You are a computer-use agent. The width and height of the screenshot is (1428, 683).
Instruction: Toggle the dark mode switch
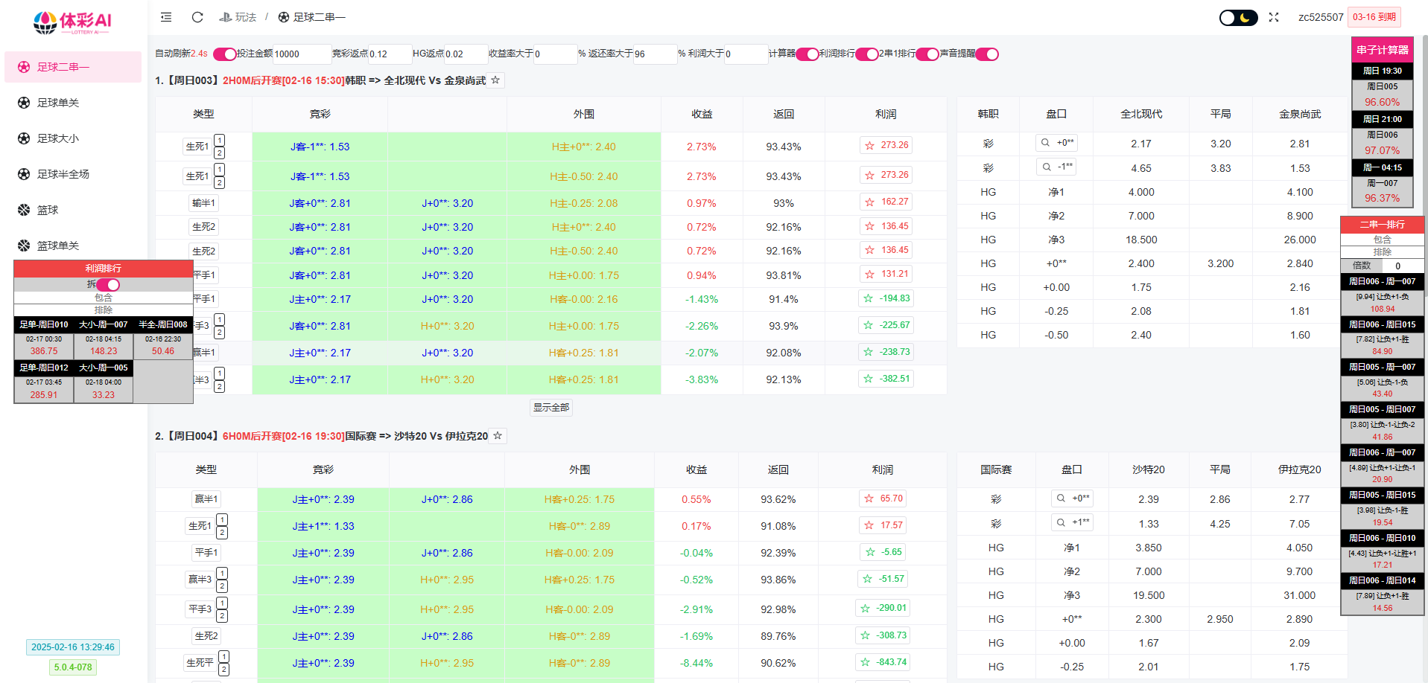[1238, 18]
